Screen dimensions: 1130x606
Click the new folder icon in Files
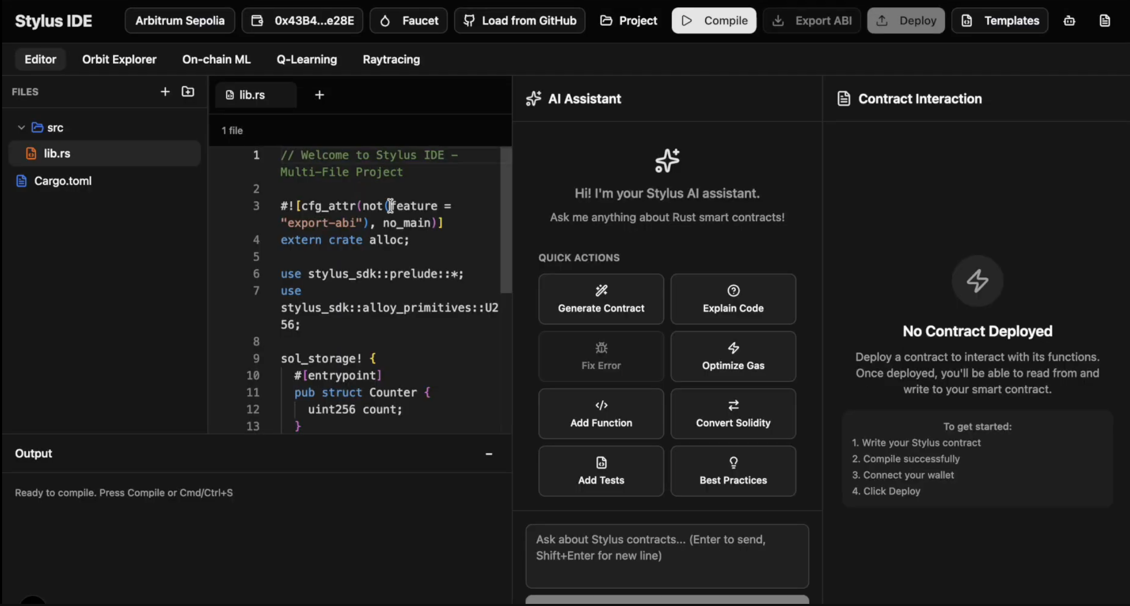[x=188, y=91]
